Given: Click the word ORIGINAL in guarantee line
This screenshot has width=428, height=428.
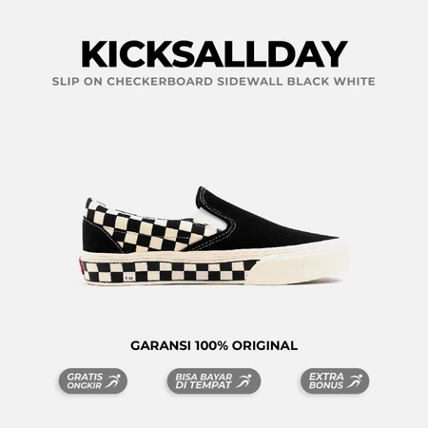Looking at the screenshot, I should pos(264,345).
